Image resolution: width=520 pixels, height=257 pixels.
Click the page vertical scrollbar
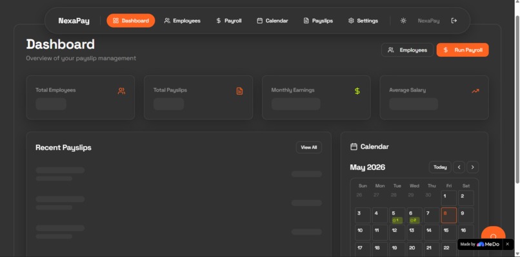[x=517, y=99]
